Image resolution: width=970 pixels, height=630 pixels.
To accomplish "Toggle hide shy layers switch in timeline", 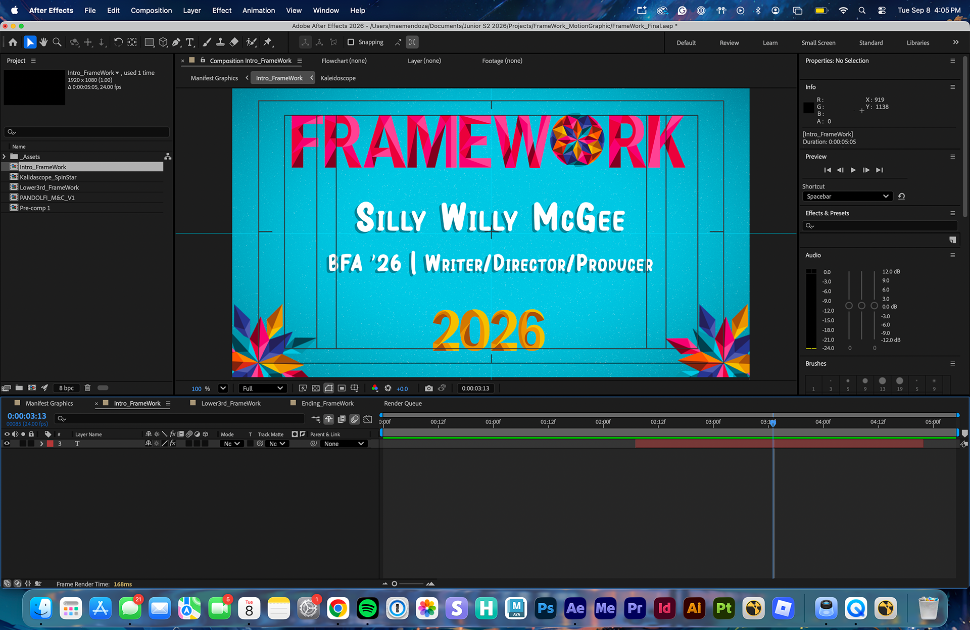I will 329,419.
